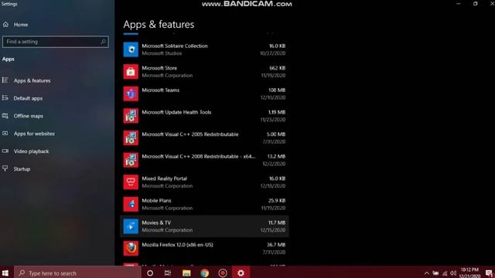The image size is (495, 278).
Task: Click the Mobile Plans app icon
Action: pos(131,204)
